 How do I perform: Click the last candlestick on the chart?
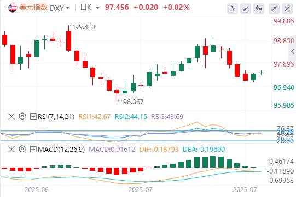262,73
